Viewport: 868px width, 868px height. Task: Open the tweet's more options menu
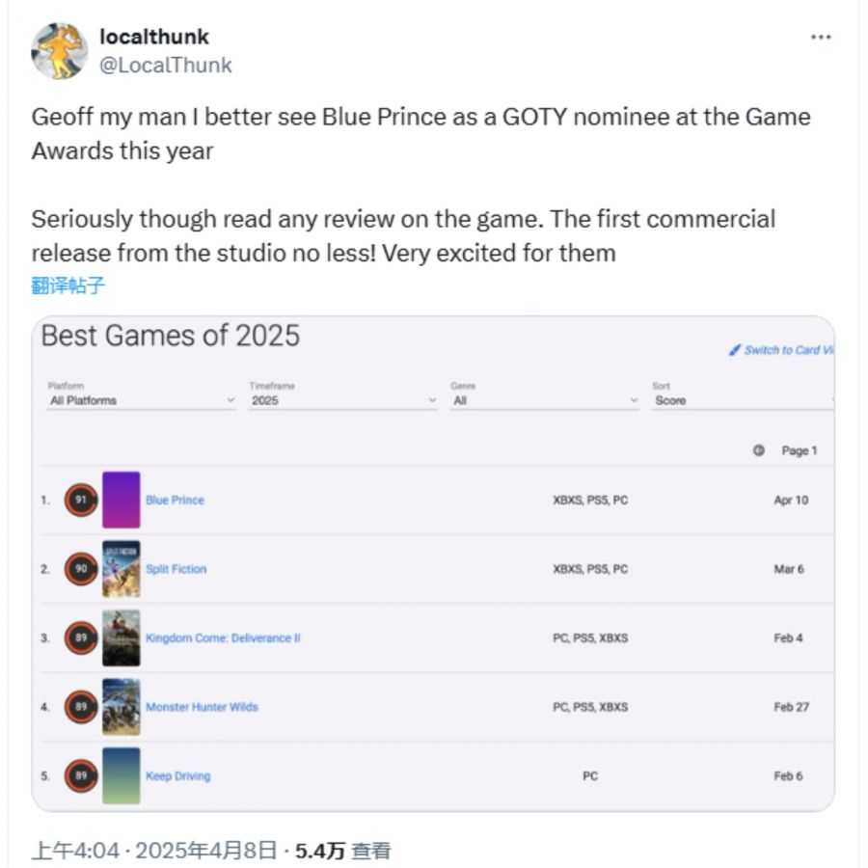click(x=821, y=38)
